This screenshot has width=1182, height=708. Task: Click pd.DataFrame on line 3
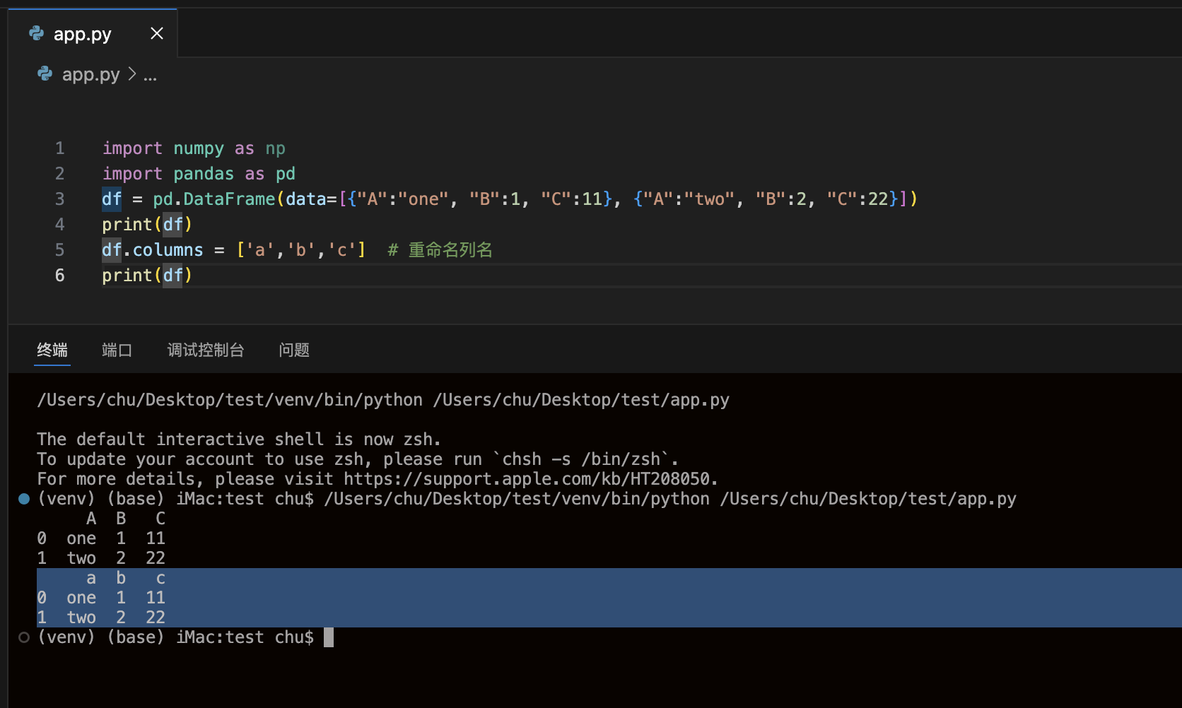pyautogui.click(x=213, y=199)
